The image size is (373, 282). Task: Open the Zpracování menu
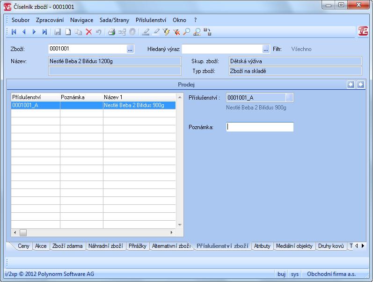[50, 20]
